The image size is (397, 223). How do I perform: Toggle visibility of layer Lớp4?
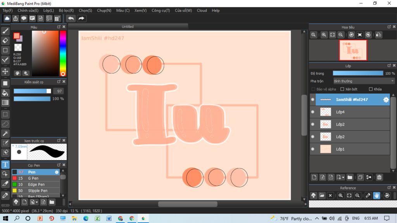tap(313, 112)
